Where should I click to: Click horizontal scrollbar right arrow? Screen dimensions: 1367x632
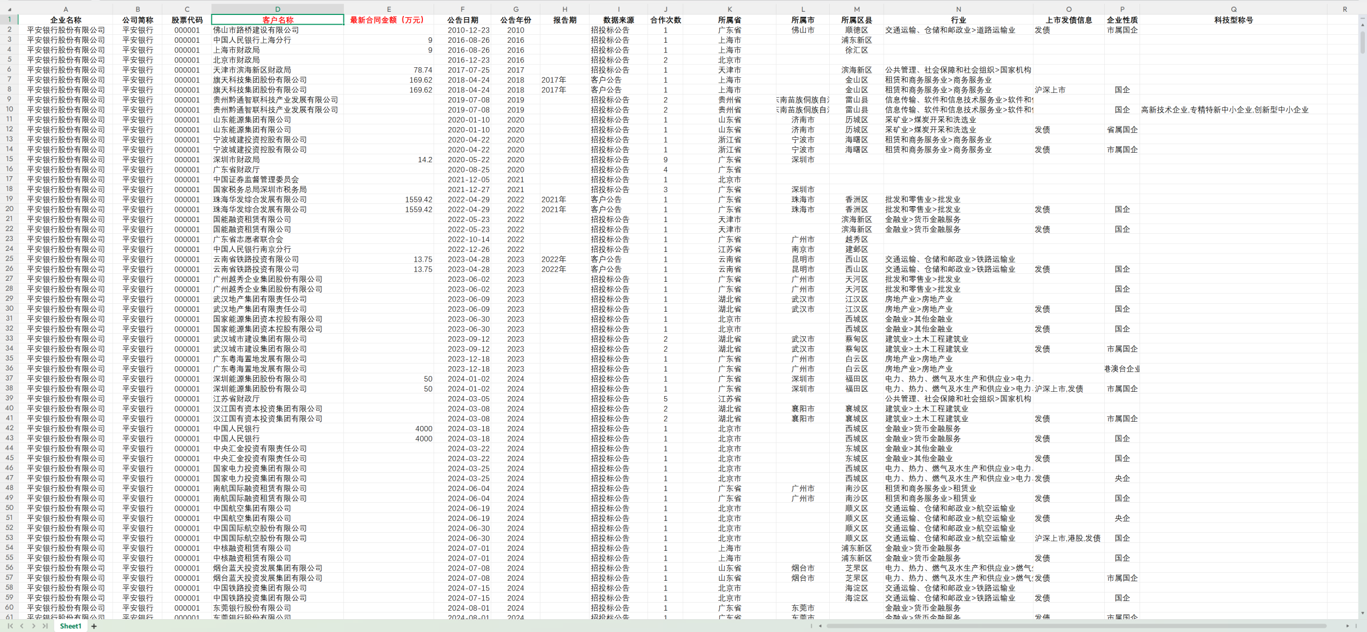[x=1348, y=626]
